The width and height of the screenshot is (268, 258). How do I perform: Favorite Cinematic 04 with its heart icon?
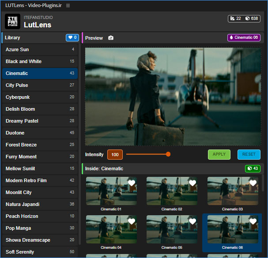point(132,221)
